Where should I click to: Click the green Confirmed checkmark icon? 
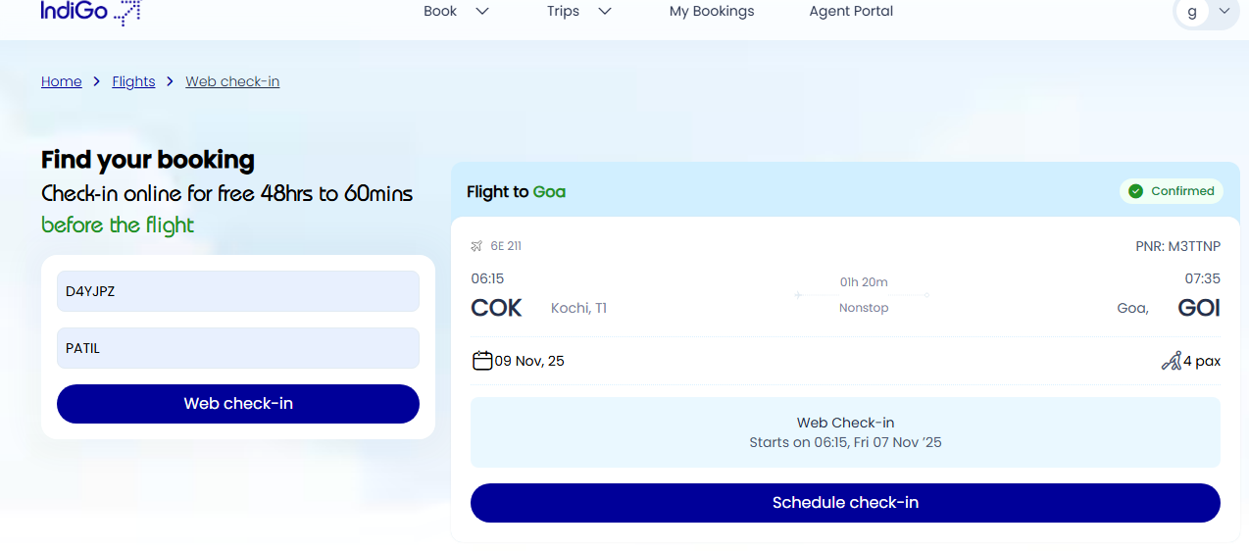point(1135,191)
